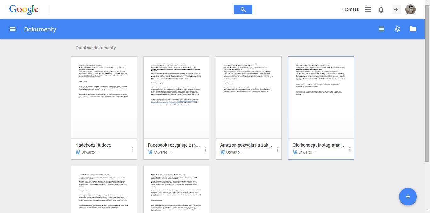Screen dimensions: 430x213
Task: Open more options for Nadchodzi 8.docx
Action: (133, 149)
